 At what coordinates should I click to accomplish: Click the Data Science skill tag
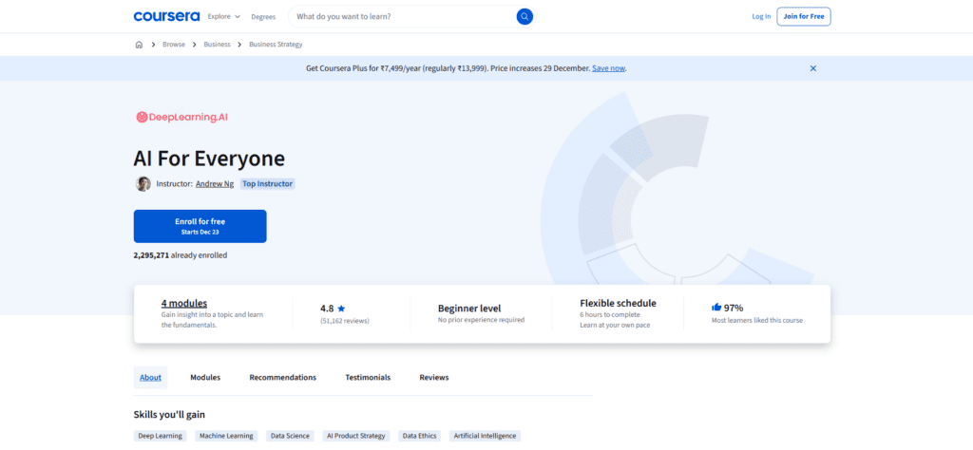click(x=290, y=436)
